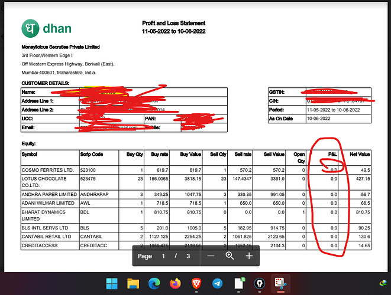Viewport: 391px width, 295px height.
Task: Click sell rate 182.95
Action: (244, 228)
